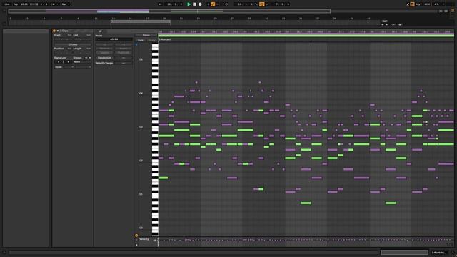The image size is (457, 257).
Task: Toggle the metronome
Action: pyautogui.click(x=54, y=4)
